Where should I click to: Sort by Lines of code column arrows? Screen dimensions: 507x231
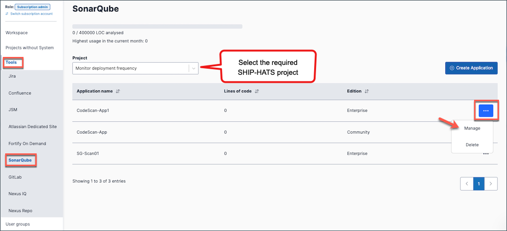257,91
